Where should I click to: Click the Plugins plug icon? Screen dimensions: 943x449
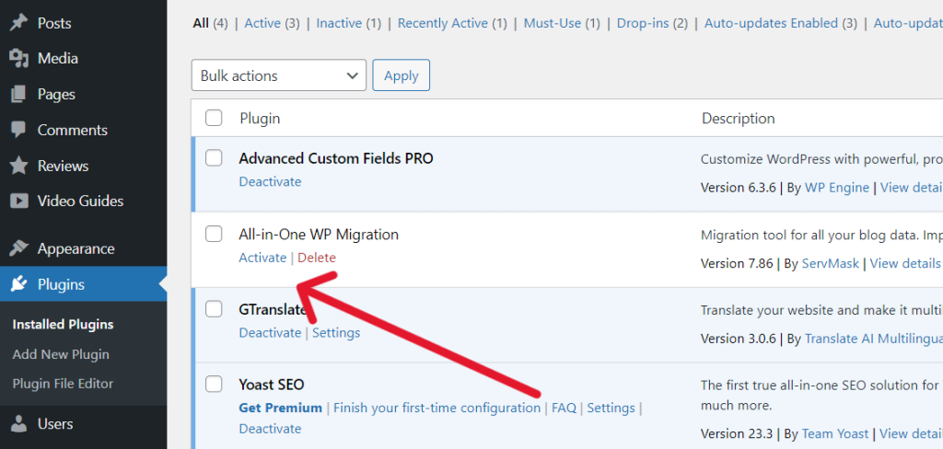(19, 283)
